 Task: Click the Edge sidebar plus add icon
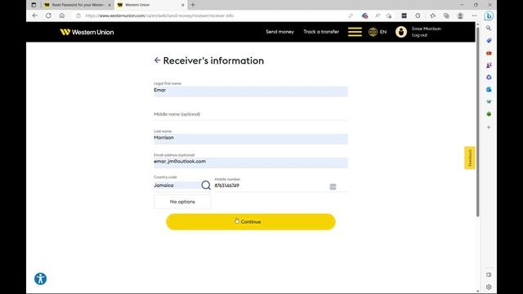tap(489, 127)
